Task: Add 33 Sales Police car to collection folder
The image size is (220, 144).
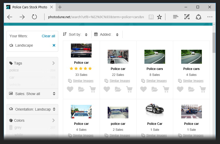Action: (x=81, y=89)
